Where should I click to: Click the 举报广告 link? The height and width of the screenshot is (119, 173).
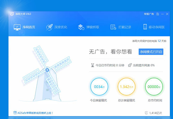pos(149,14)
